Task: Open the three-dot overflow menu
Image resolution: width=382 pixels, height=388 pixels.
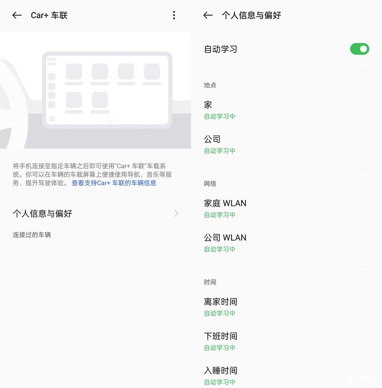Action: point(174,15)
